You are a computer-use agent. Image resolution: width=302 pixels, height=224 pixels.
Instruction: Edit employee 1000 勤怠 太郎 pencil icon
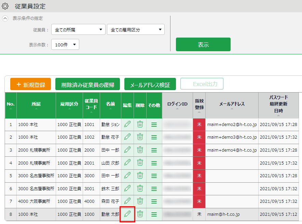coord(127,214)
